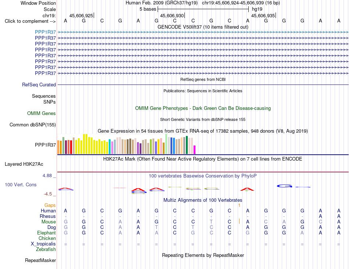
Task: Select the 'Elephant' species label
Action: (46, 233)
